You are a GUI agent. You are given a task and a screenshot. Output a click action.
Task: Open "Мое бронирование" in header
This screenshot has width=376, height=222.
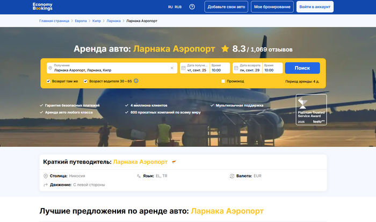(272, 7)
